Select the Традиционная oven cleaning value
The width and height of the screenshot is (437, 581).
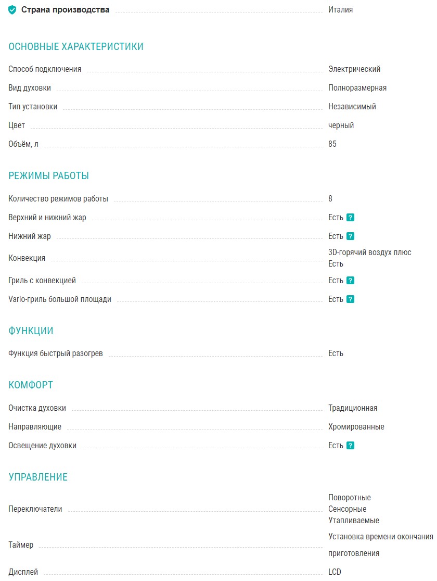[353, 408]
